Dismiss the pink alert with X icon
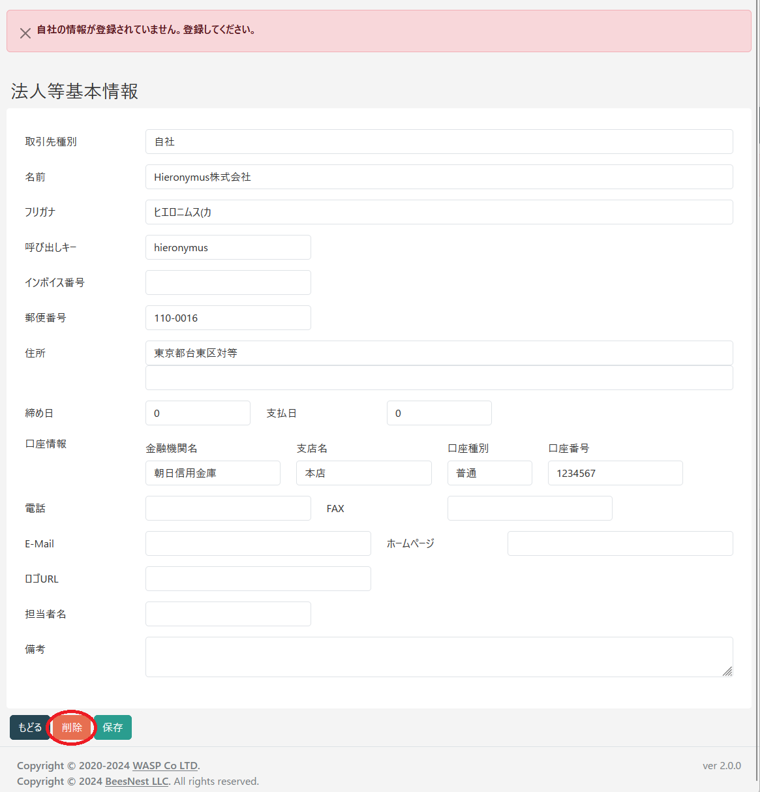The image size is (760, 792). tap(25, 33)
